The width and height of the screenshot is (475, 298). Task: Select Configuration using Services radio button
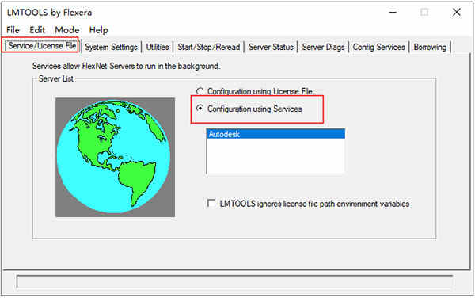(x=199, y=109)
